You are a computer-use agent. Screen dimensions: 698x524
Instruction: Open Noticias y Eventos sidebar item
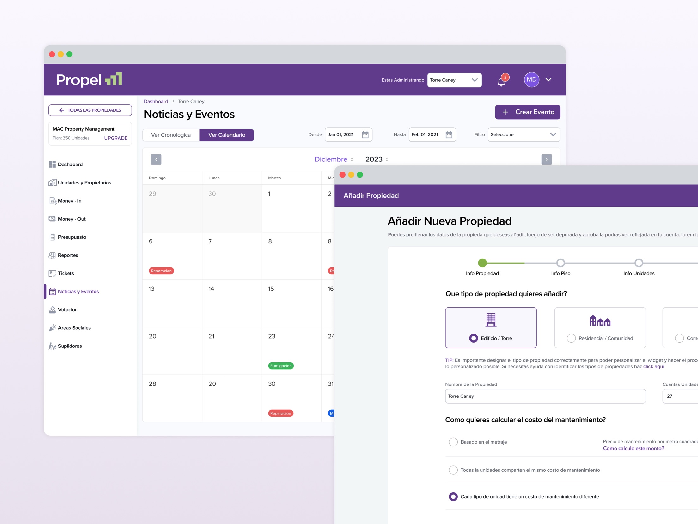click(x=74, y=291)
